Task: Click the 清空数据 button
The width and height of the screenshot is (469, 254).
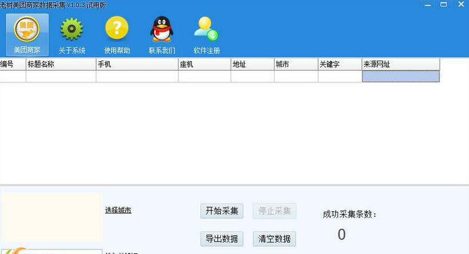Action: (x=275, y=239)
